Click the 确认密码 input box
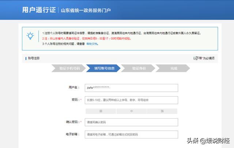This screenshot has height=148, width=234. pos(131,122)
